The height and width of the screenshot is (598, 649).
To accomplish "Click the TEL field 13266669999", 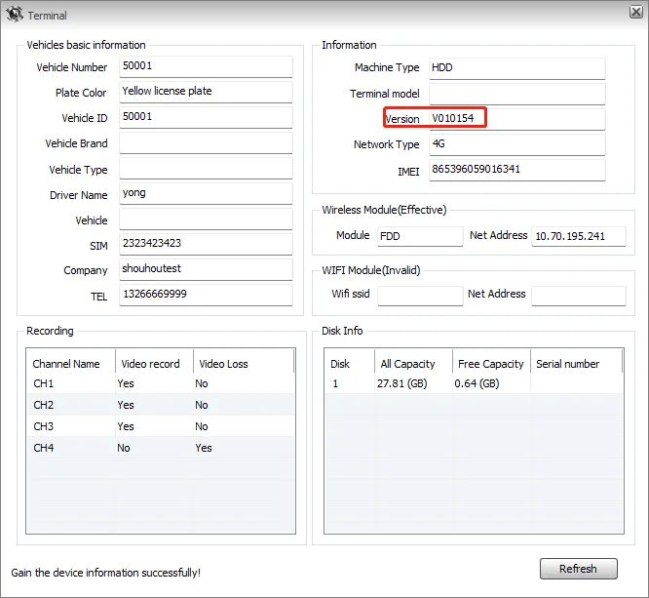I will [206, 295].
